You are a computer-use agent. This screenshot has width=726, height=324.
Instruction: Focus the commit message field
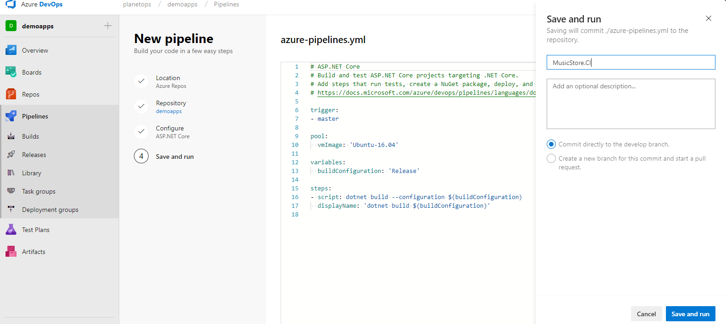click(x=631, y=62)
